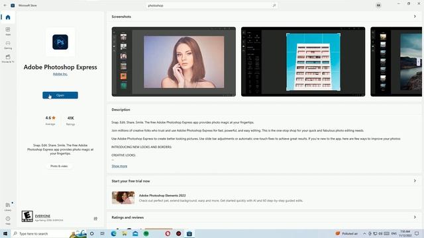Click the Microsoft Store taskbar icon
Image resolution: width=424 pixels, height=238 pixels.
click(x=189, y=233)
